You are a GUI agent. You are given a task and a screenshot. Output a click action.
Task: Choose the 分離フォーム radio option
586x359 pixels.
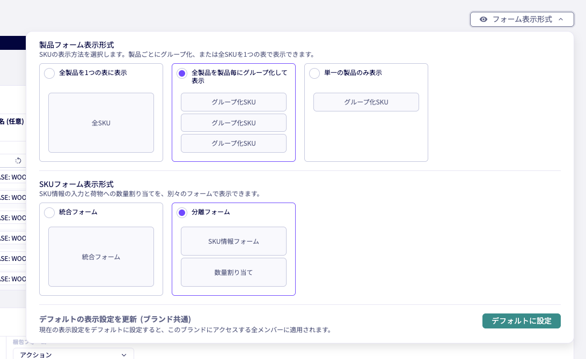182,213
